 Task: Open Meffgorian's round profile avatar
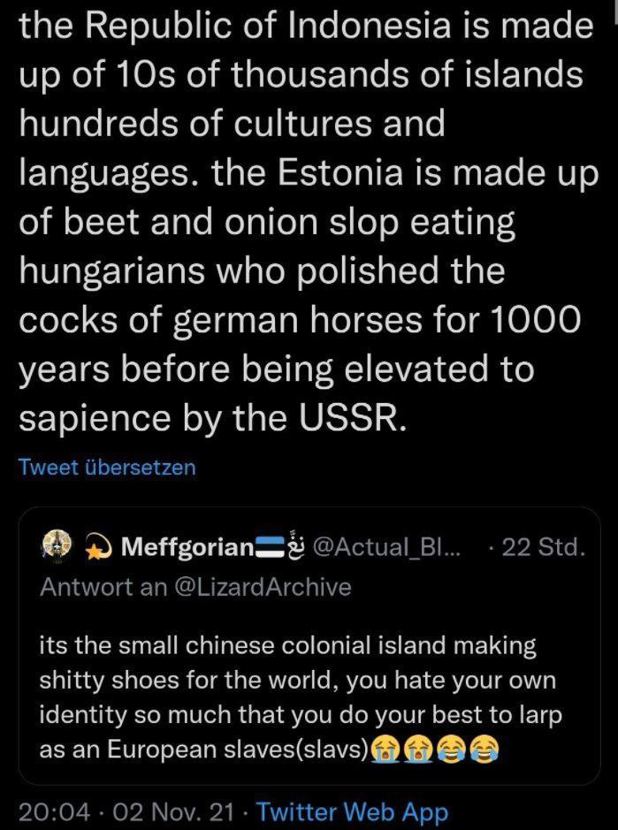[x=56, y=546]
